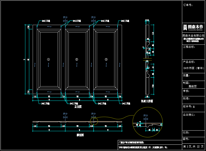Click the 订单号 order number field
Screen dimensions: 206x151
188,5
